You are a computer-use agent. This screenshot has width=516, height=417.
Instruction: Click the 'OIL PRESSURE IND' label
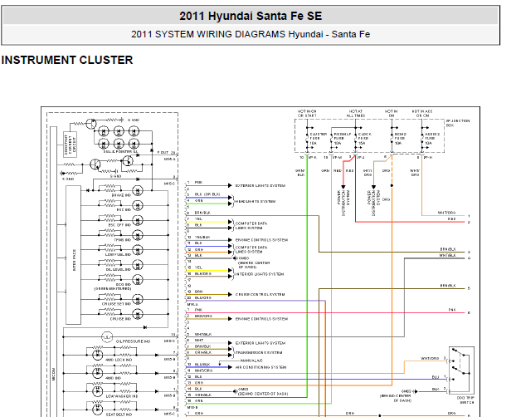coord(133,341)
